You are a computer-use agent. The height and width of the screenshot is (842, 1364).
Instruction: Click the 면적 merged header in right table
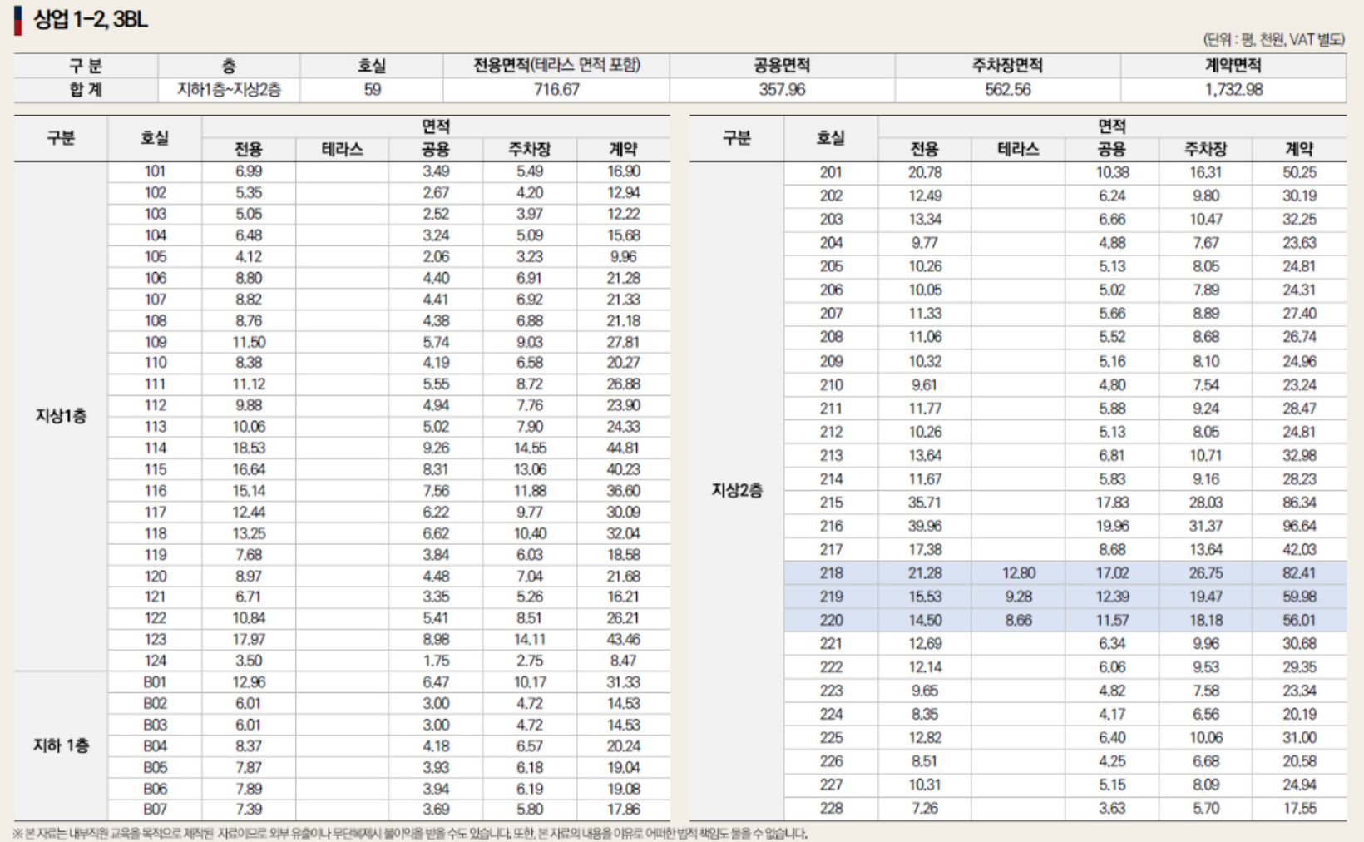1110,126
